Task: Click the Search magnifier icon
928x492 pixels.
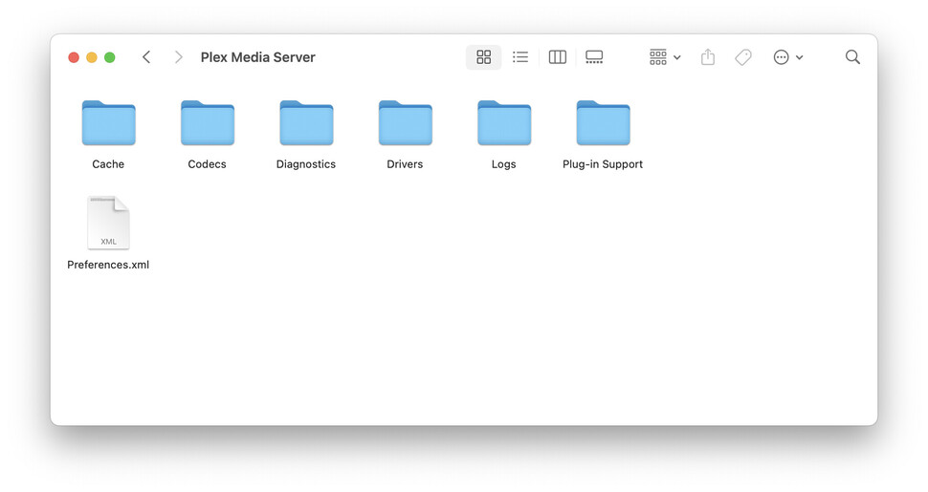Action: coord(852,56)
